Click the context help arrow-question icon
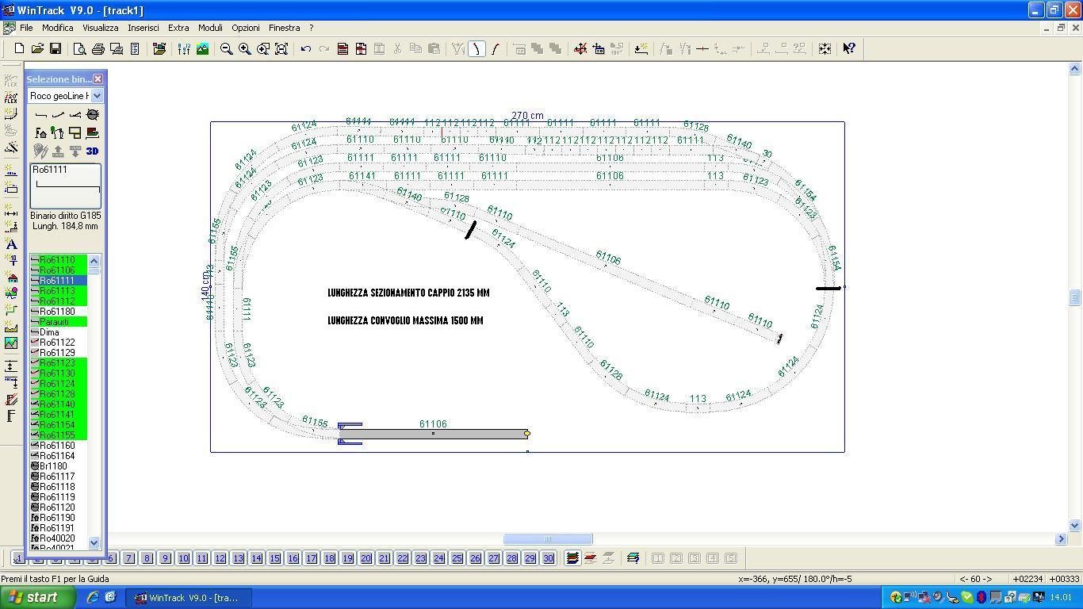This screenshot has height=609, width=1083. click(x=849, y=49)
